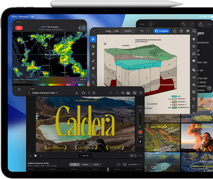
Task: Select the Kante tab
Action: [96, 164]
